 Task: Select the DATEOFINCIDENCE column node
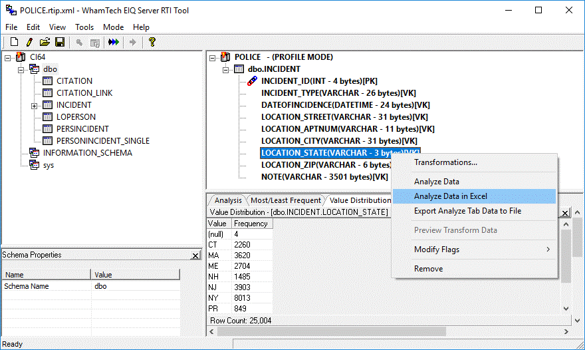(346, 105)
